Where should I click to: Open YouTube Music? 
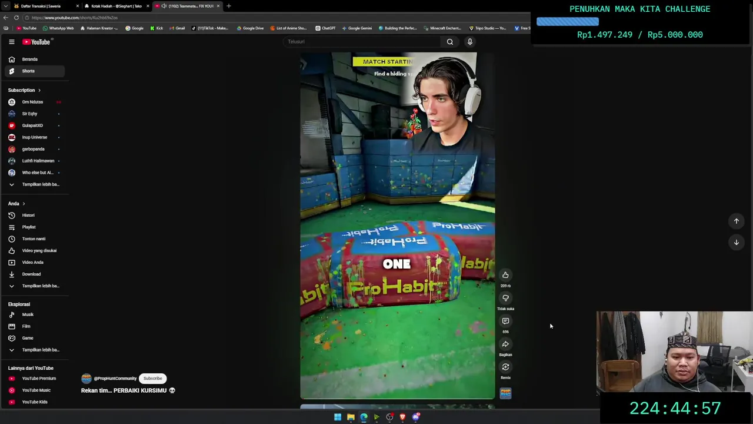(x=35, y=390)
